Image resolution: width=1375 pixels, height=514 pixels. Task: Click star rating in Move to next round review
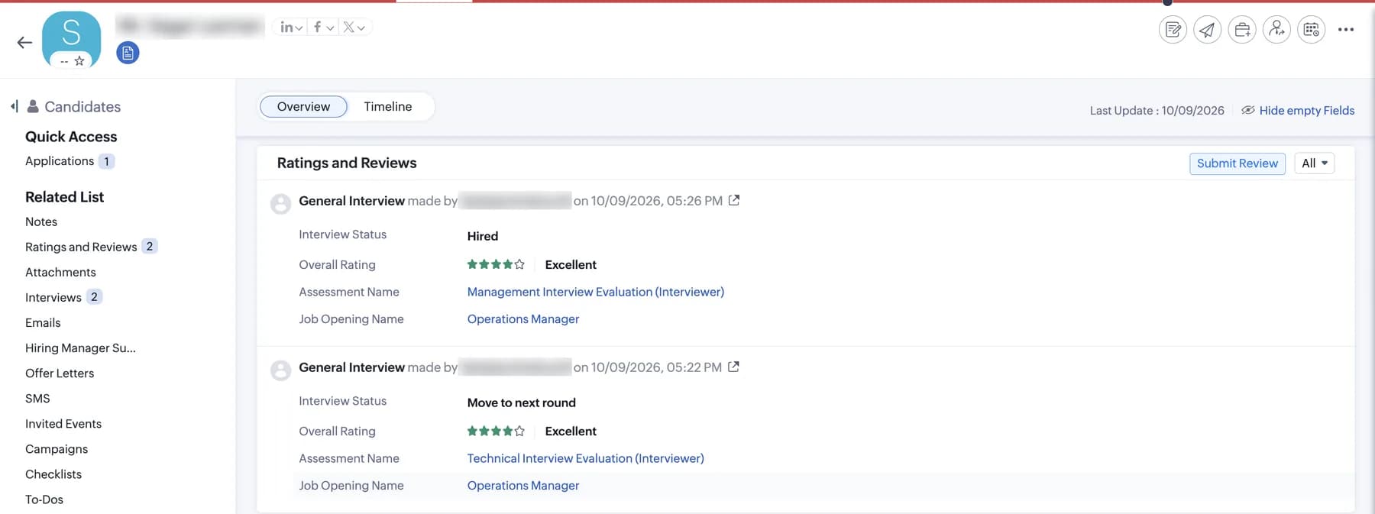pyautogui.click(x=496, y=432)
